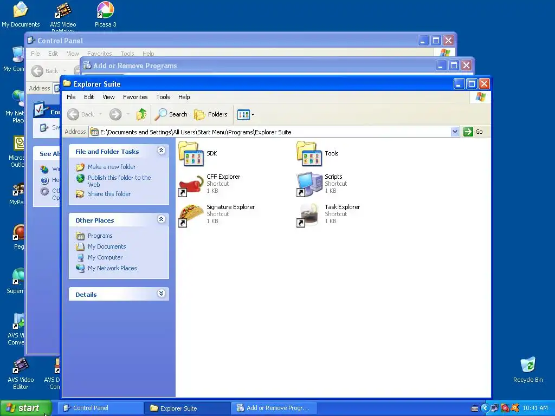Screen dimensions: 555x416
Task: Select the Signature Explorer taco icon
Action: tap(191, 214)
